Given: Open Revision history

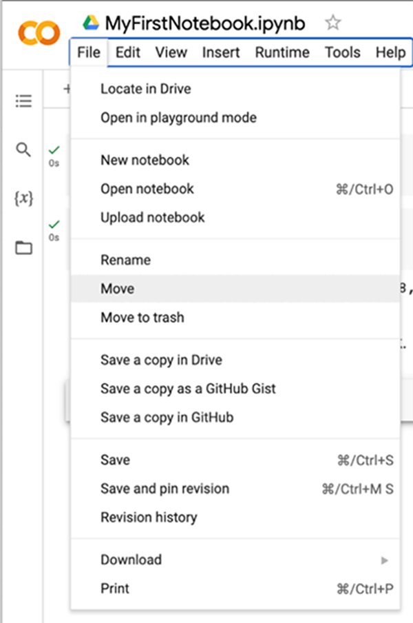Looking at the screenshot, I should 149,518.
